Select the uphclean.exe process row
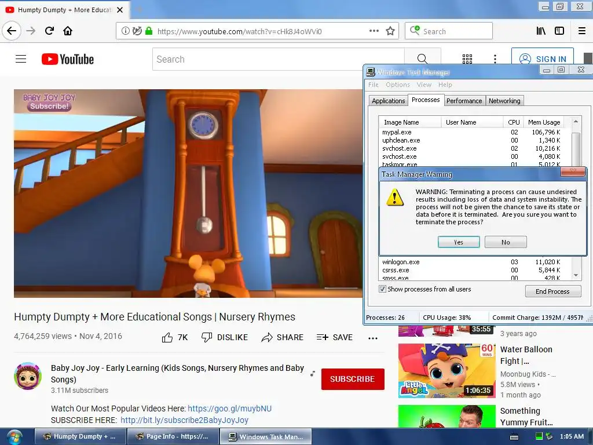The width and height of the screenshot is (593, 445). click(x=471, y=140)
